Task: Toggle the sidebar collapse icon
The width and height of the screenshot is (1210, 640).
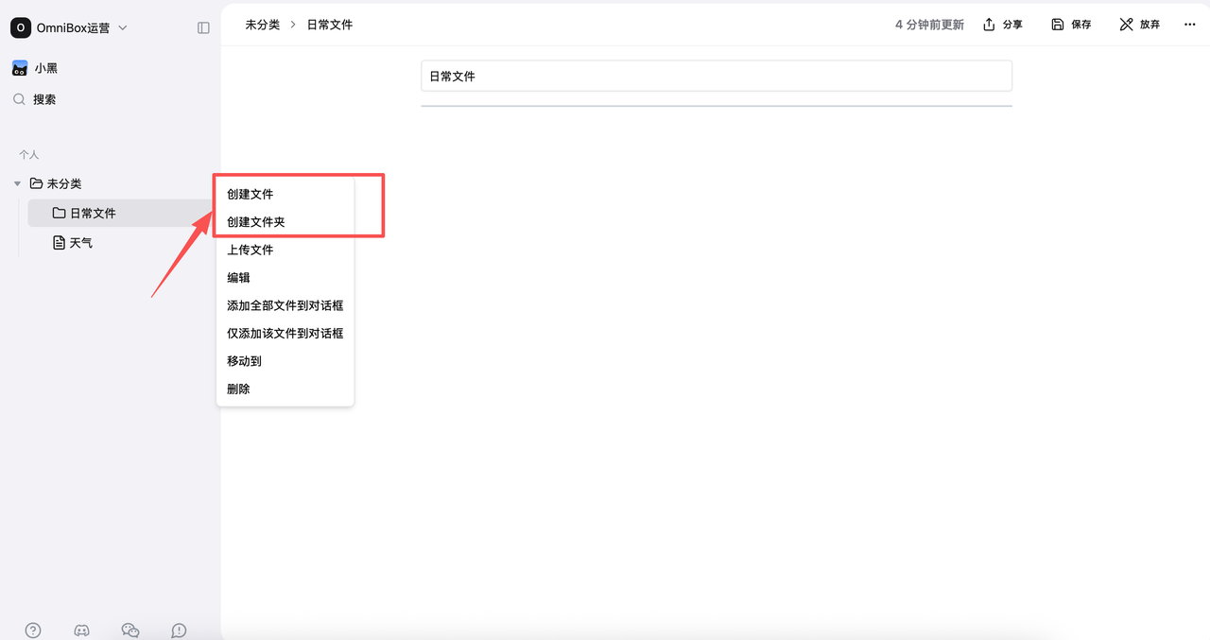Action: click(203, 28)
